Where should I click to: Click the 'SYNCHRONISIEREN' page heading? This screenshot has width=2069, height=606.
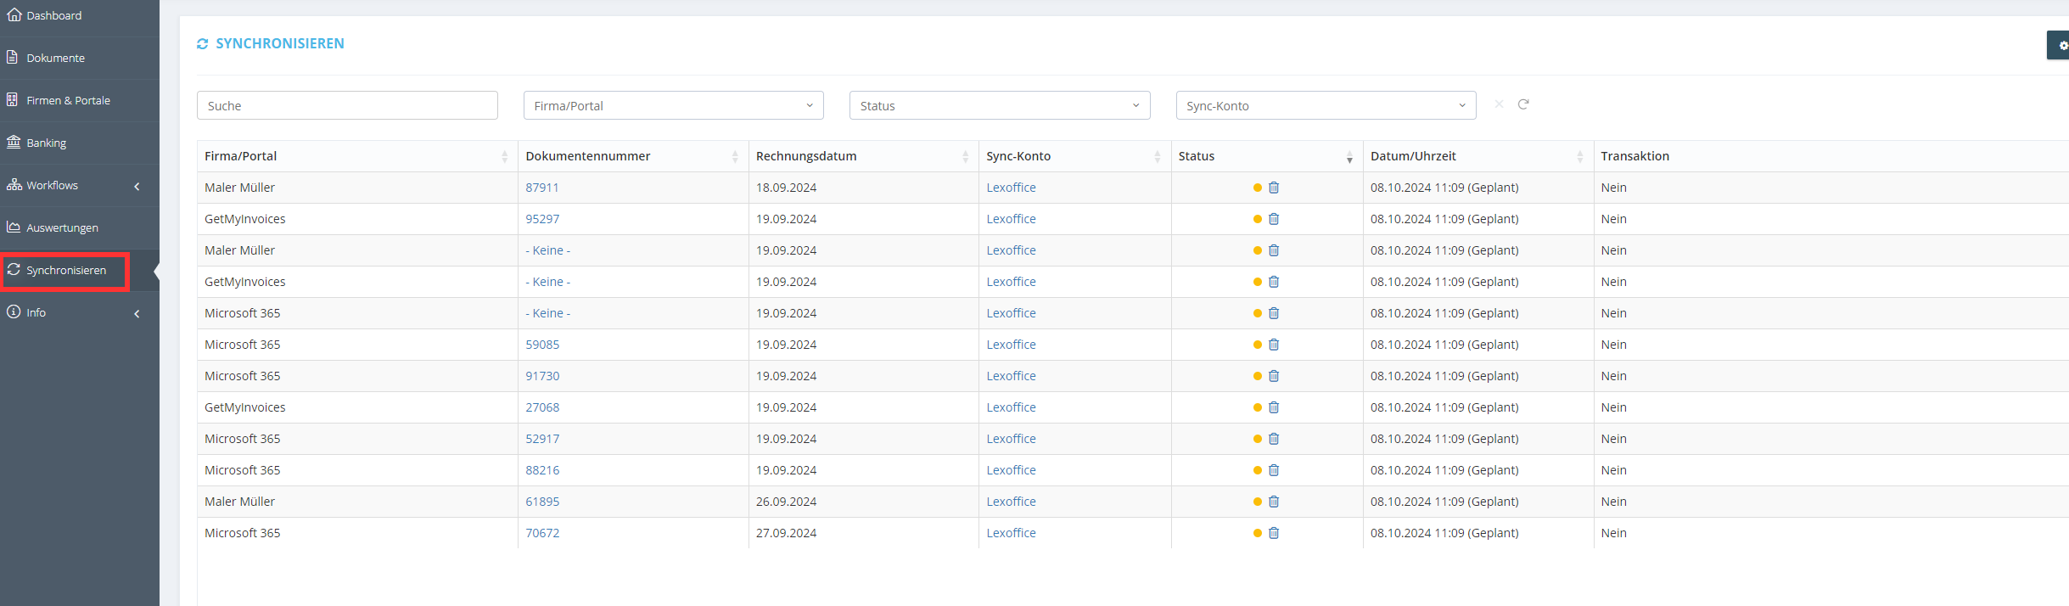(280, 43)
